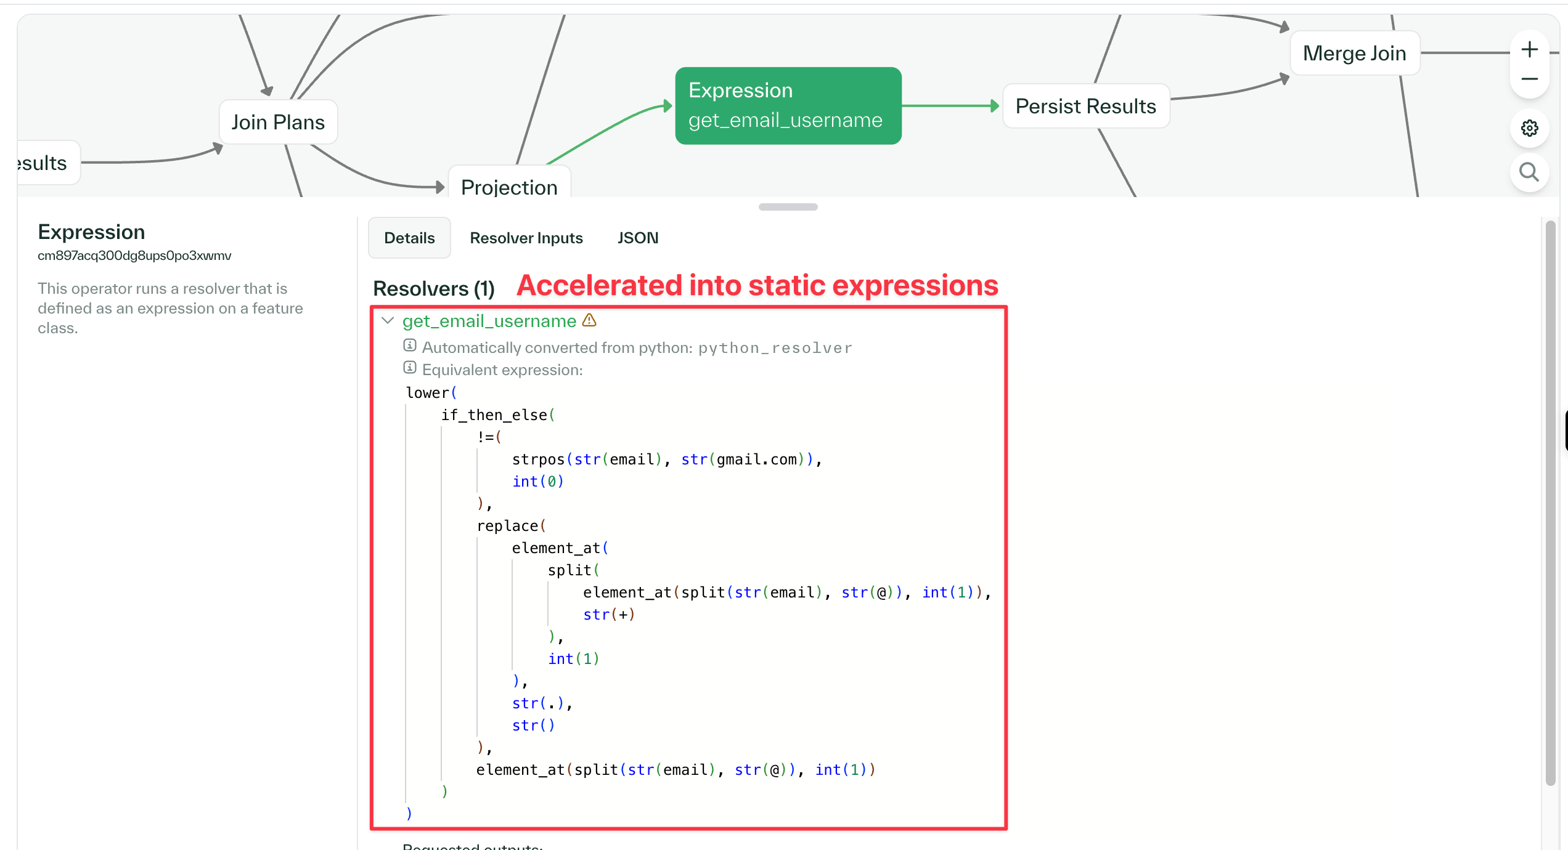The image size is (1568, 850).
Task: Zoom in on the query plan graph
Action: click(1529, 50)
